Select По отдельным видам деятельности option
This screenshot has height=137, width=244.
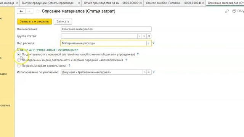(19, 60)
